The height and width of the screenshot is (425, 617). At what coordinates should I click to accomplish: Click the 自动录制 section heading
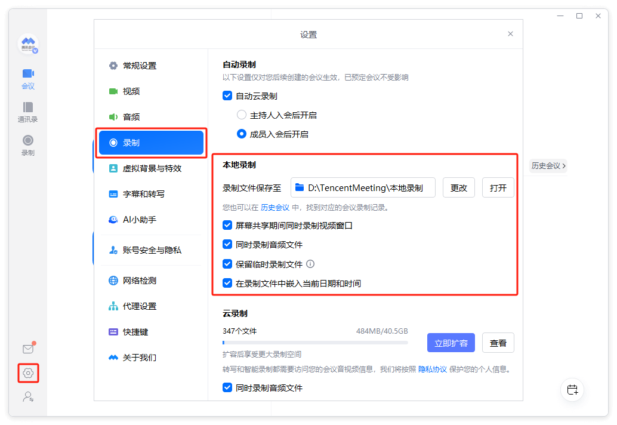pos(239,64)
